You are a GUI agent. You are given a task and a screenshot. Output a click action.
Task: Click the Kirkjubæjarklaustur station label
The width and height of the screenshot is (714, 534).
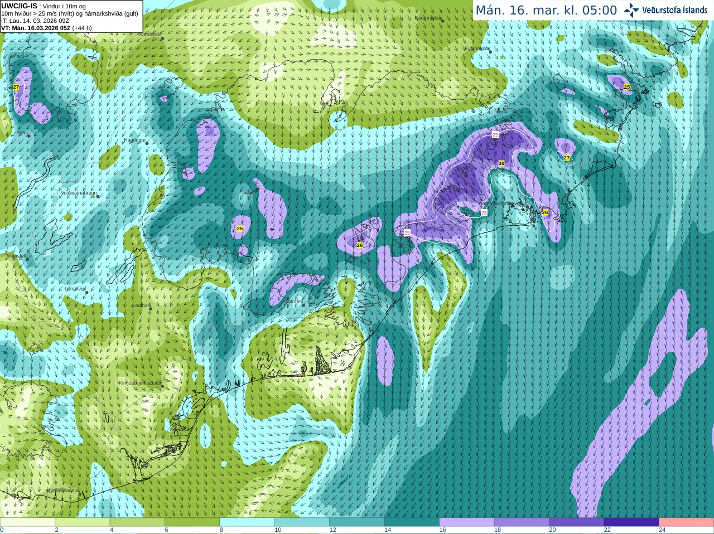click(x=140, y=383)
